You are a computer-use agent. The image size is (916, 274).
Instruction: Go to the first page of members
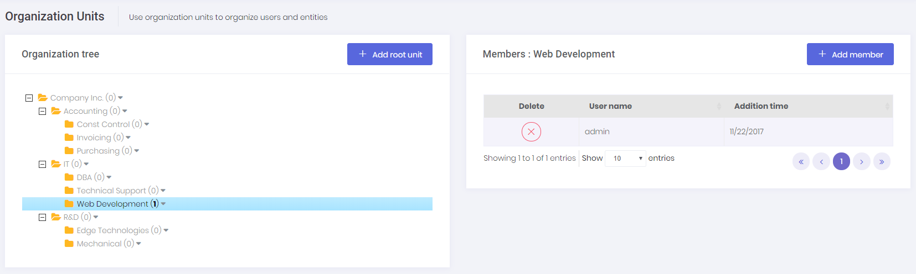click(801, 161)
